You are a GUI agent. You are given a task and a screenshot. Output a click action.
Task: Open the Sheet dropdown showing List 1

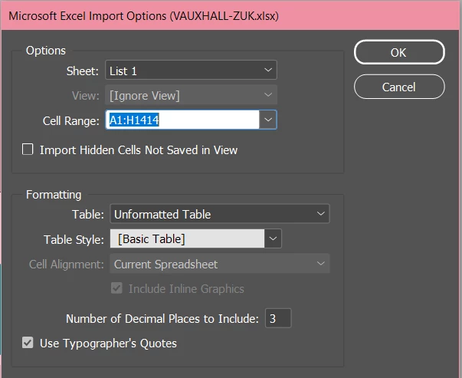pyautogui.click(x=191, y=71)
